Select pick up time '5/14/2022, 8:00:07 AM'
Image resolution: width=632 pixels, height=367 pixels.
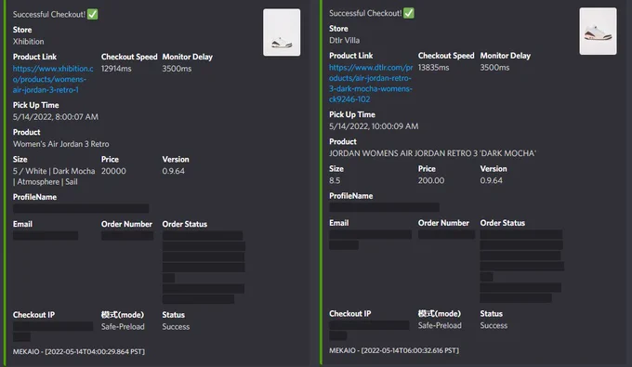56,117
